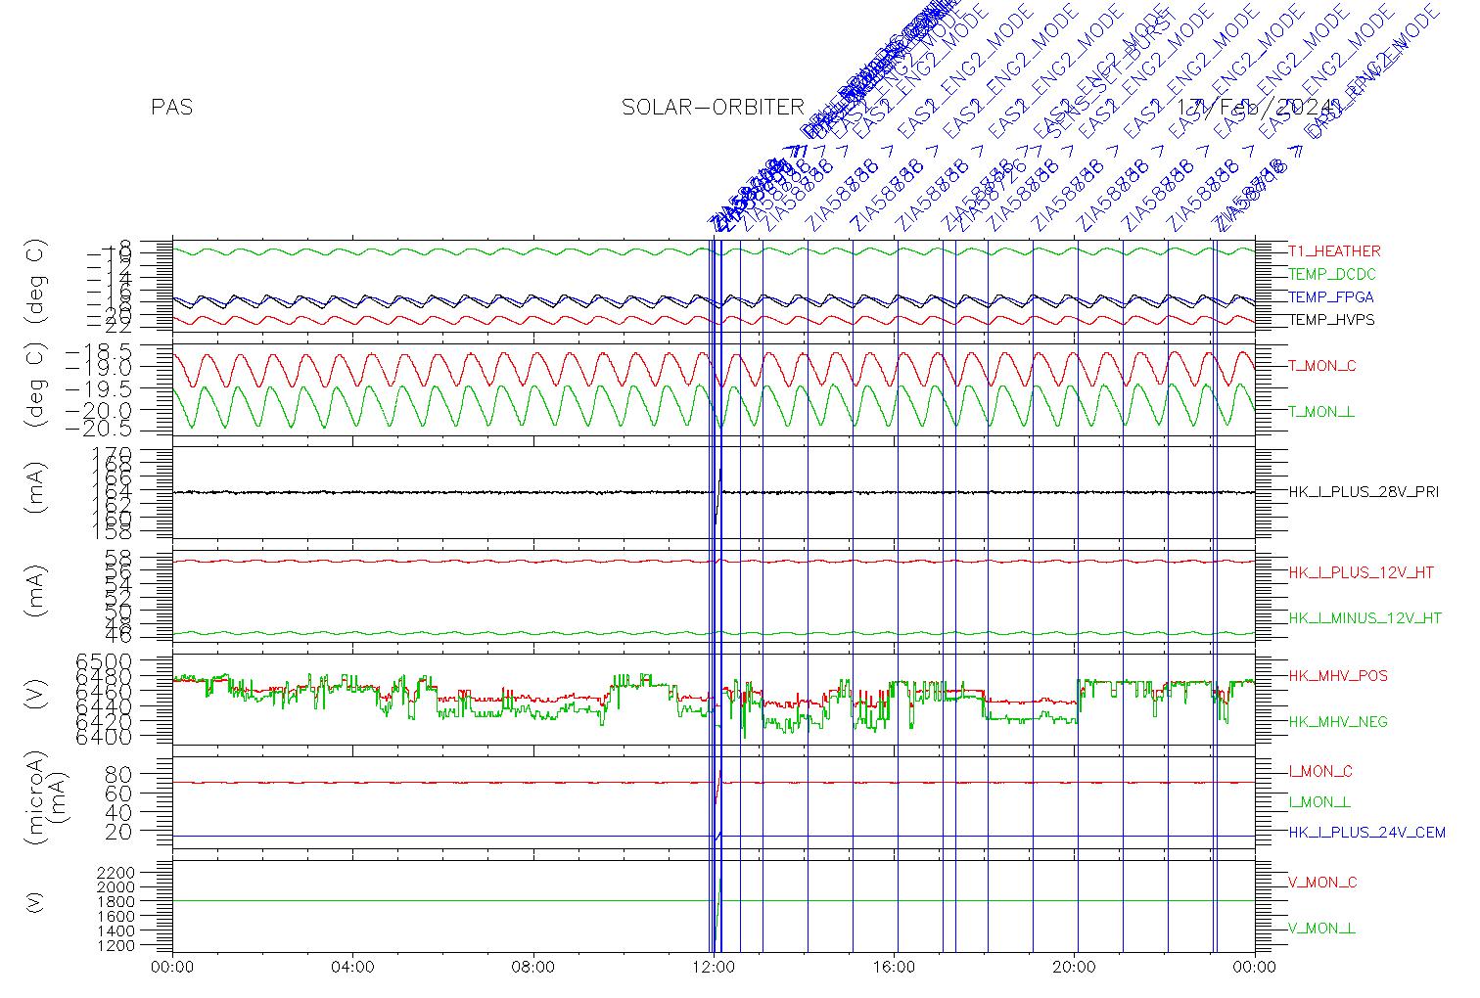Image resolution: width=1480 pixels, height=998 pixels.
Task: Click the HK_I_MINUS_12V_HT legend label
Action: click(x=1365, y=618)
